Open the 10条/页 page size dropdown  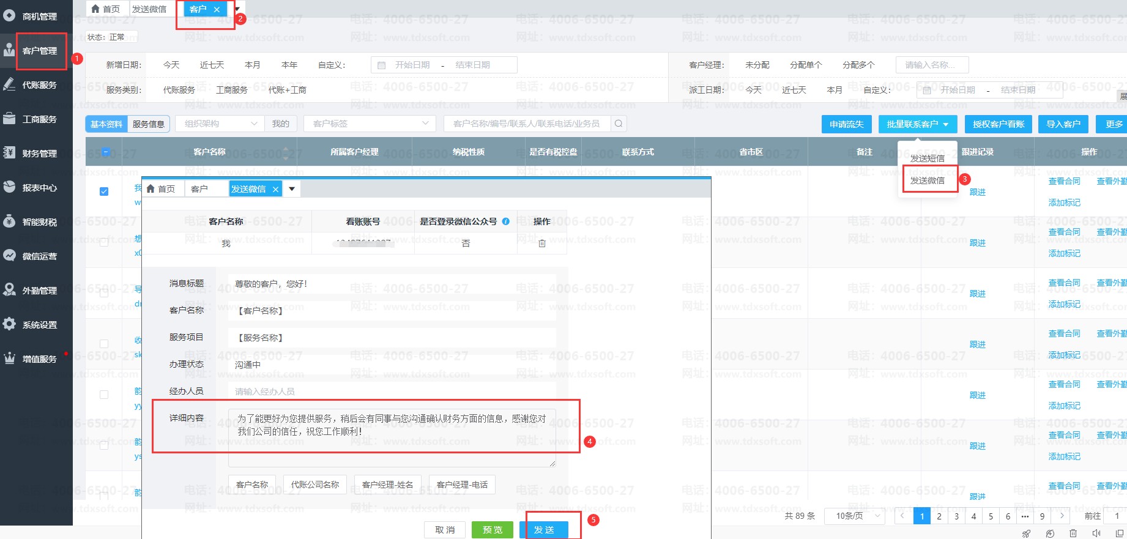tap(855, 516)
